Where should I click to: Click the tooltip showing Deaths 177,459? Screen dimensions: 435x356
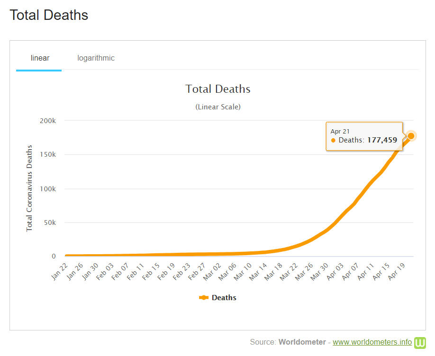point(364,136)
